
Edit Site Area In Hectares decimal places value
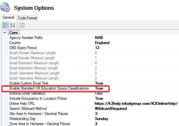[136, 114]
